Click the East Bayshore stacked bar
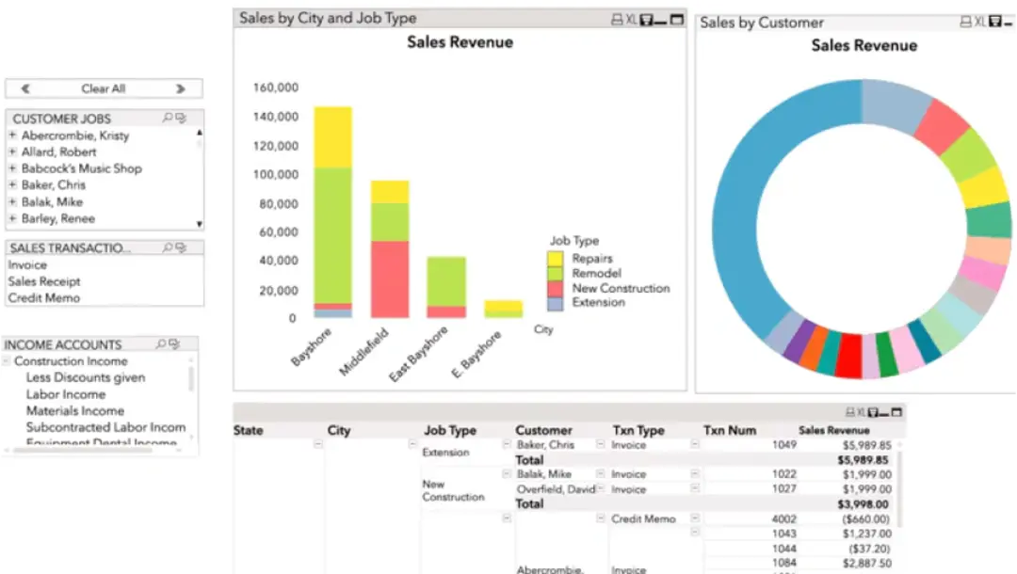 (x=446, y=287)
